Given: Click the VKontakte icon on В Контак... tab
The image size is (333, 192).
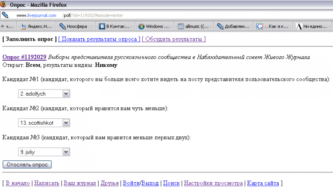Looking at the screenshot, I should click(x=102, y=26).
